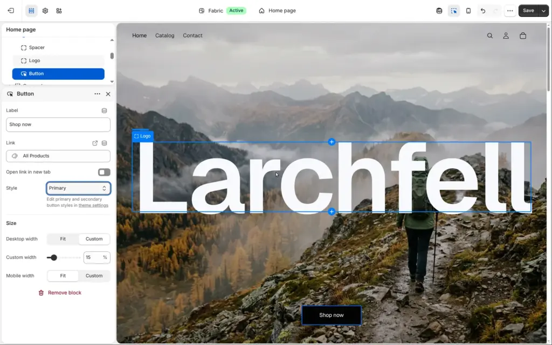Open the preview cart bag icon
The image size is (552, 345).
pyautogui.click(x=523, y=36)
